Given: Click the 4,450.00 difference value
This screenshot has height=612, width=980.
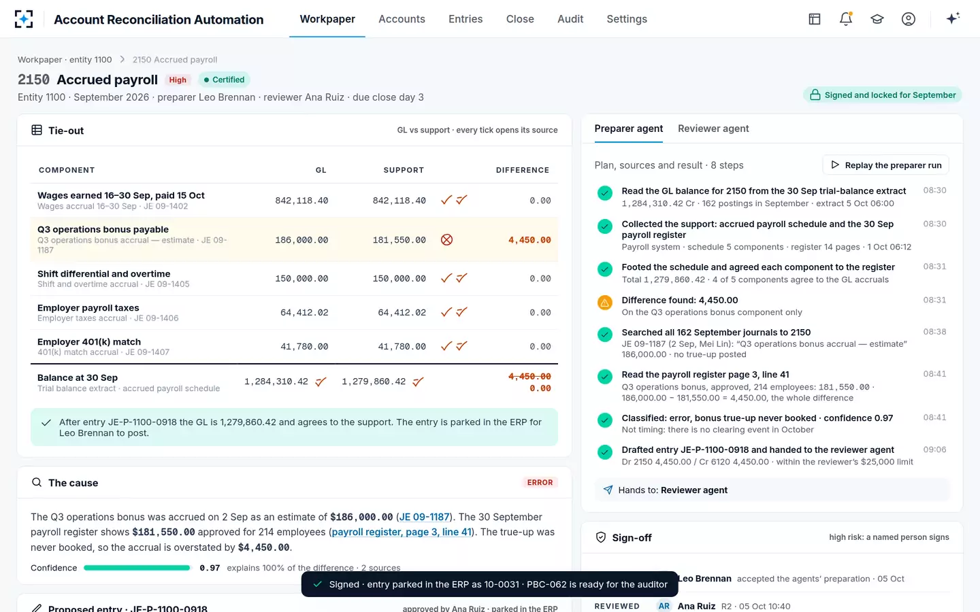Looking at the screenshot, I should coord(529,240).
